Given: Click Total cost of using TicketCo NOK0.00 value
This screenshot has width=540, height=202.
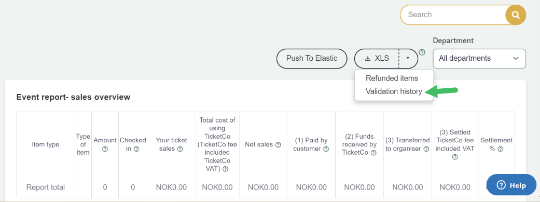Looking at the screenshot, I should point(217,187).
